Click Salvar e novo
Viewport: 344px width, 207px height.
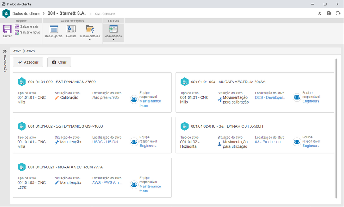click(27, 33)
